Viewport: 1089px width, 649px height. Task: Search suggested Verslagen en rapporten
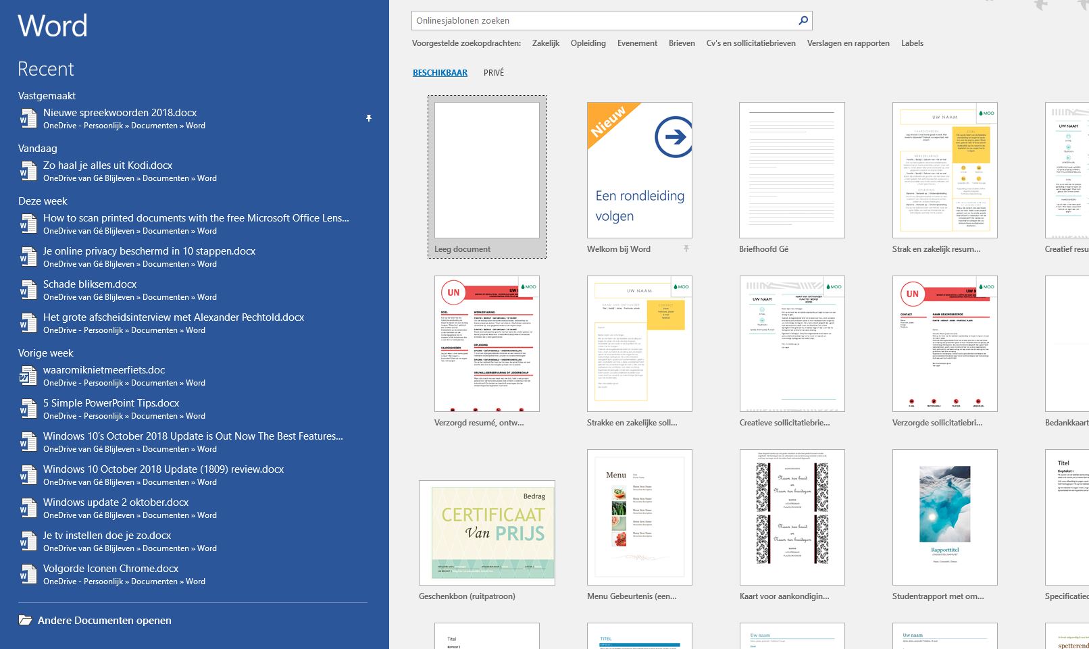pos(848,43)
